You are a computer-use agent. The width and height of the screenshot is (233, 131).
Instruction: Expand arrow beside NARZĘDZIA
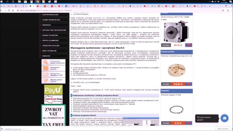[41, 25]
